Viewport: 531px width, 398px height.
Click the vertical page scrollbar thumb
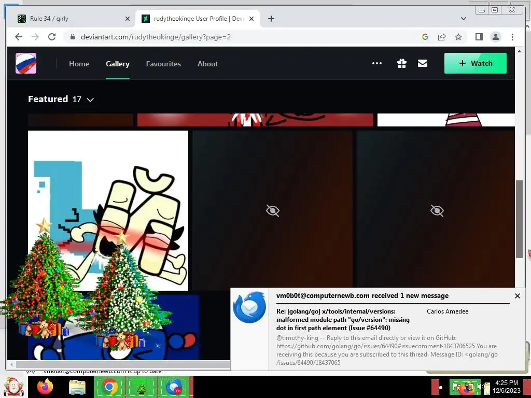point(519,219)
